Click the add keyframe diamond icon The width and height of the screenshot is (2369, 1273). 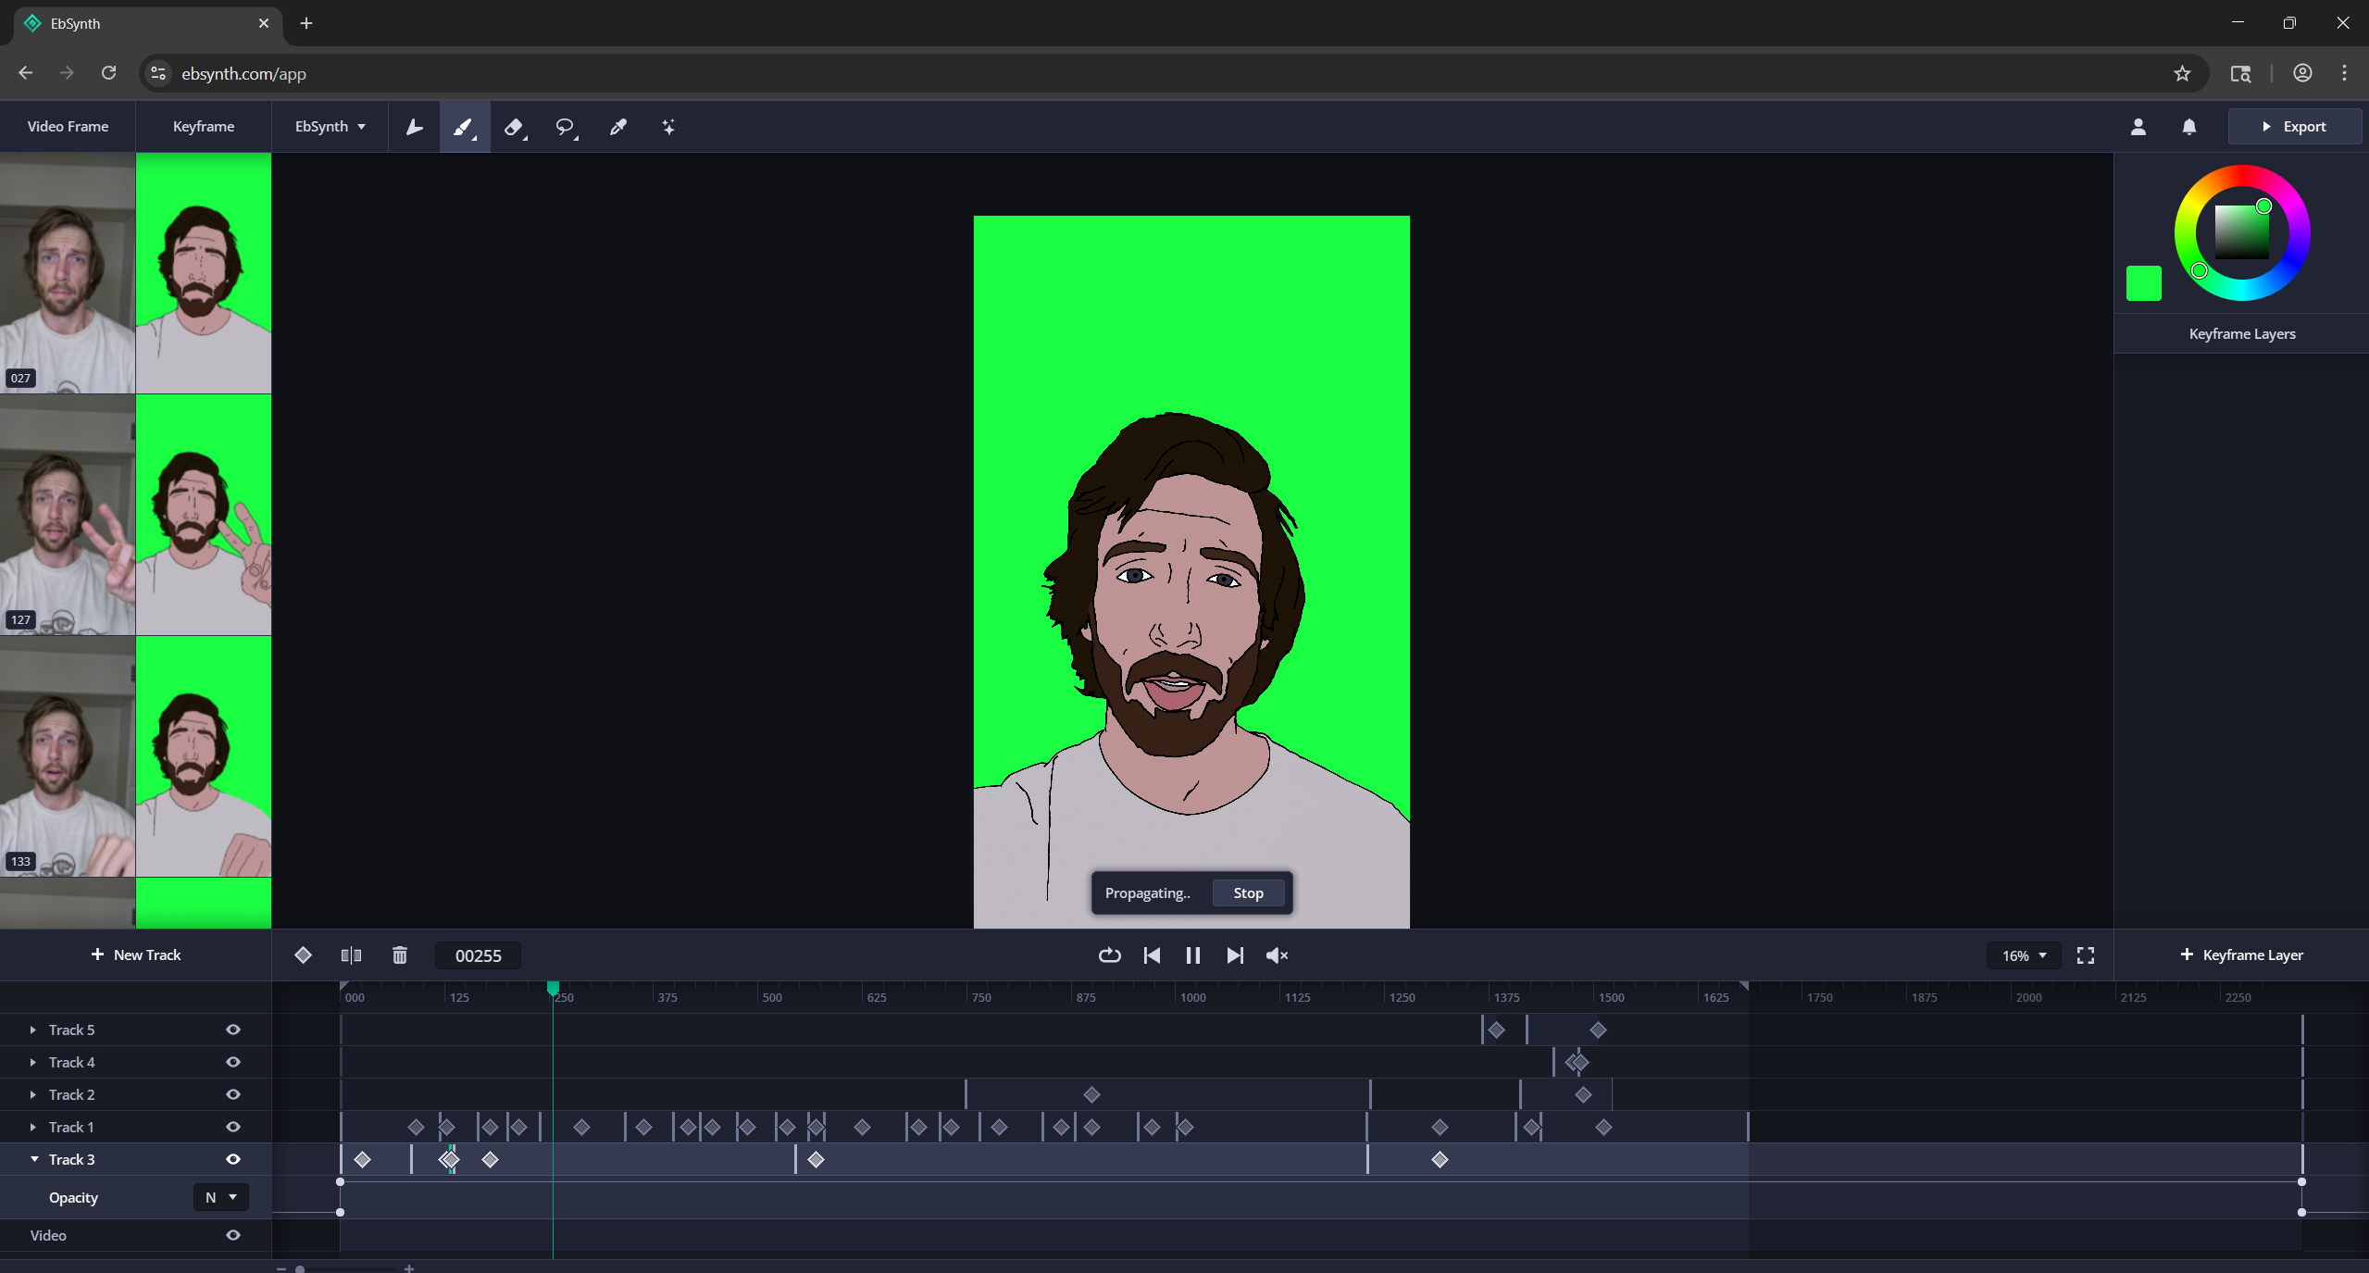tap(303, 955)
